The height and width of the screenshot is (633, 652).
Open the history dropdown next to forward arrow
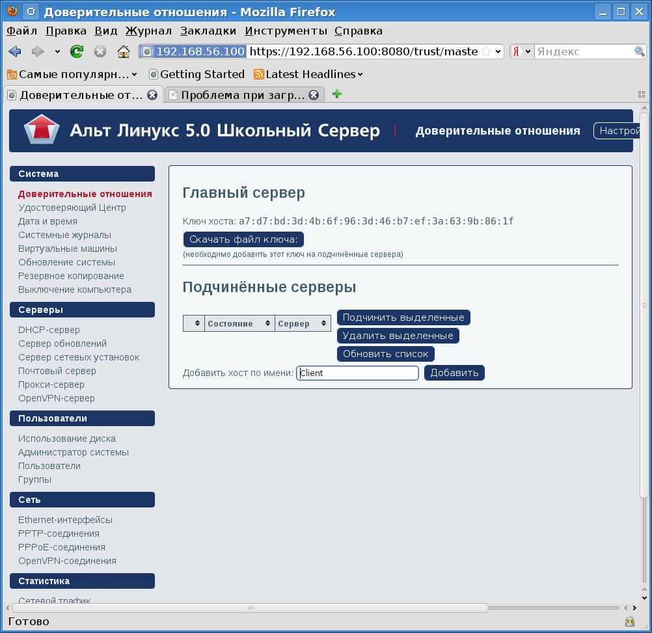coord(57,51)
